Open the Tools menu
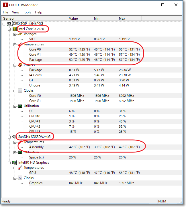Screen dimensions: 186x207 (x=27, y=12)
